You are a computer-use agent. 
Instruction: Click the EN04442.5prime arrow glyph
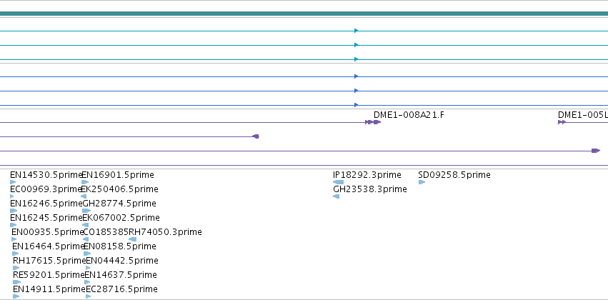click(x=88, y=269)
